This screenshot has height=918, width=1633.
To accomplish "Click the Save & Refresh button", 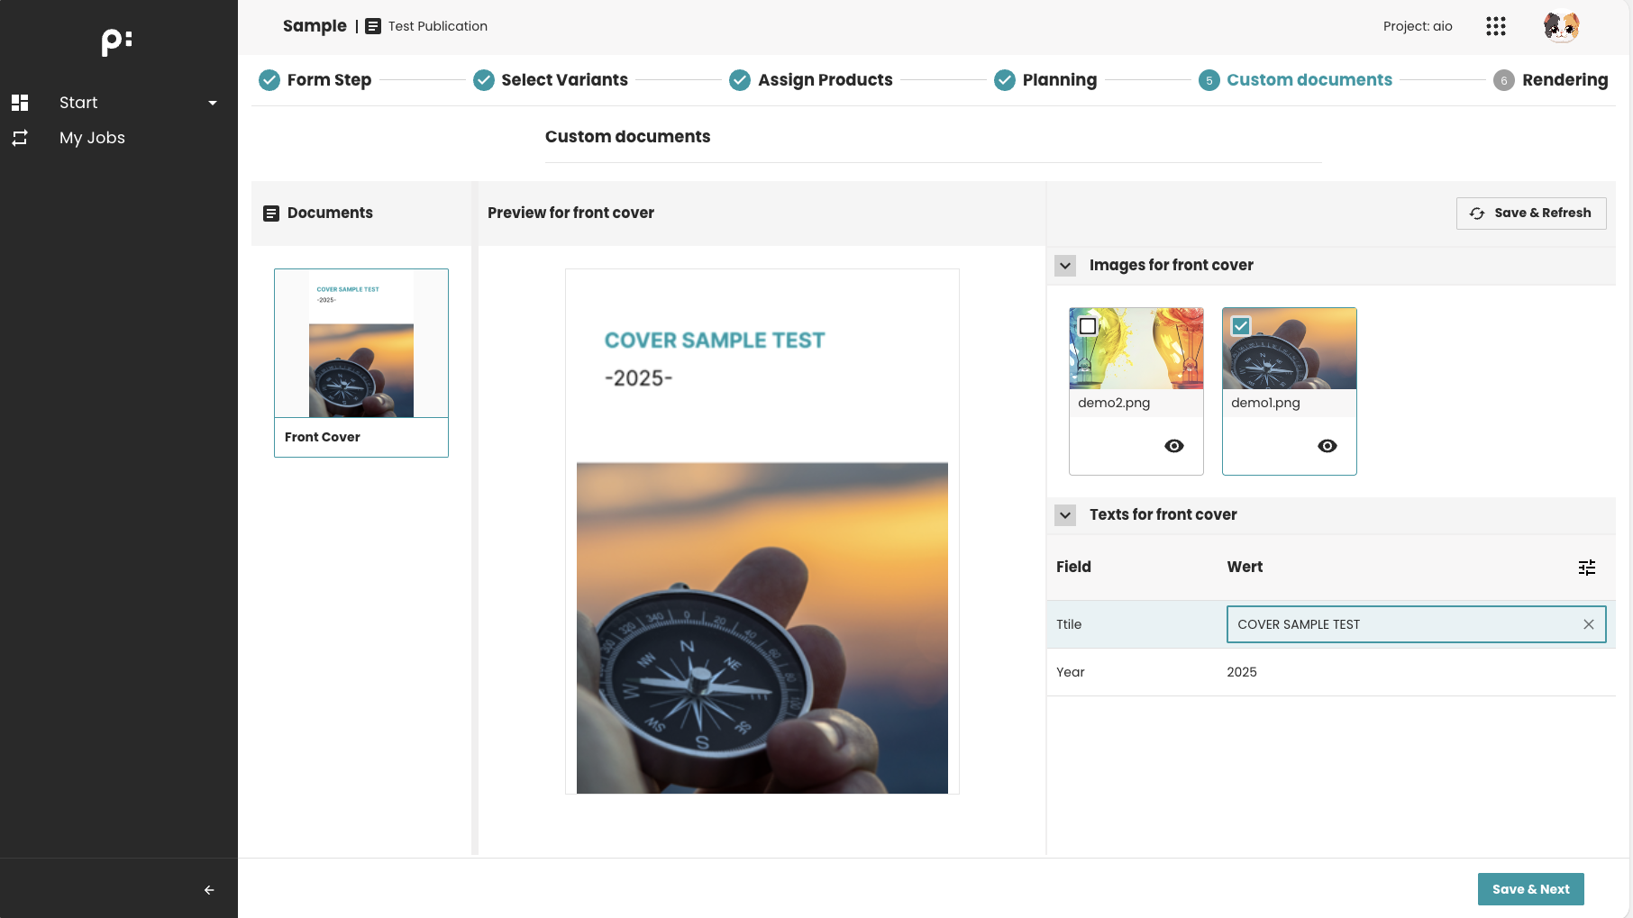I will [x=1531, y=214].
